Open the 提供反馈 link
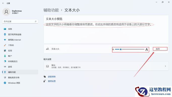 point(52,81)
